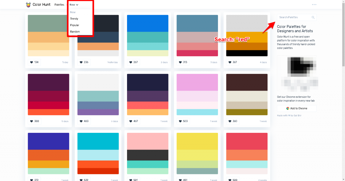Viewport: 345px width, 181px height.
Task: Click the Add to Chrome button
Action: (x=296, y=108)
